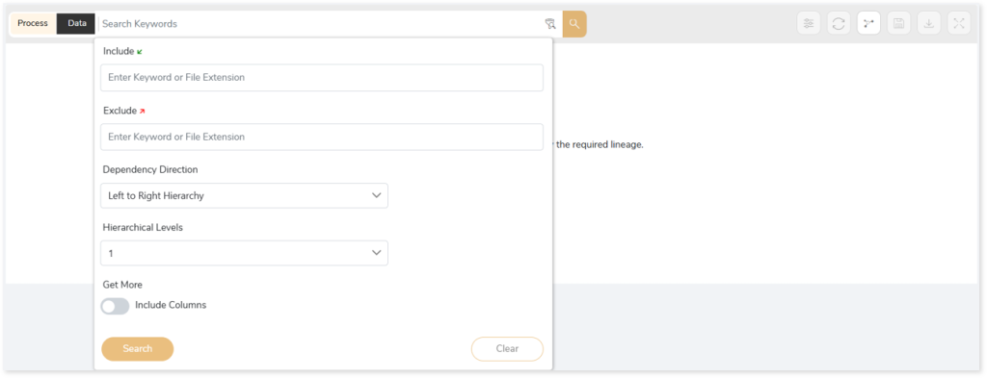Image resolution: width=987 pixels, height=378 pixels.
Task: Click the Search Keywords text box
Action: tap(320, 24)
